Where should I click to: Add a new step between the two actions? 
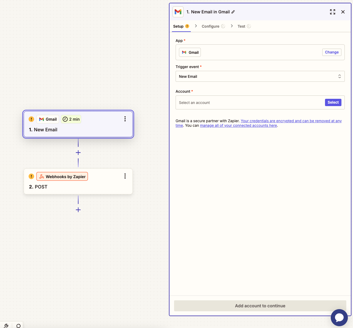[x=78, y=153]
